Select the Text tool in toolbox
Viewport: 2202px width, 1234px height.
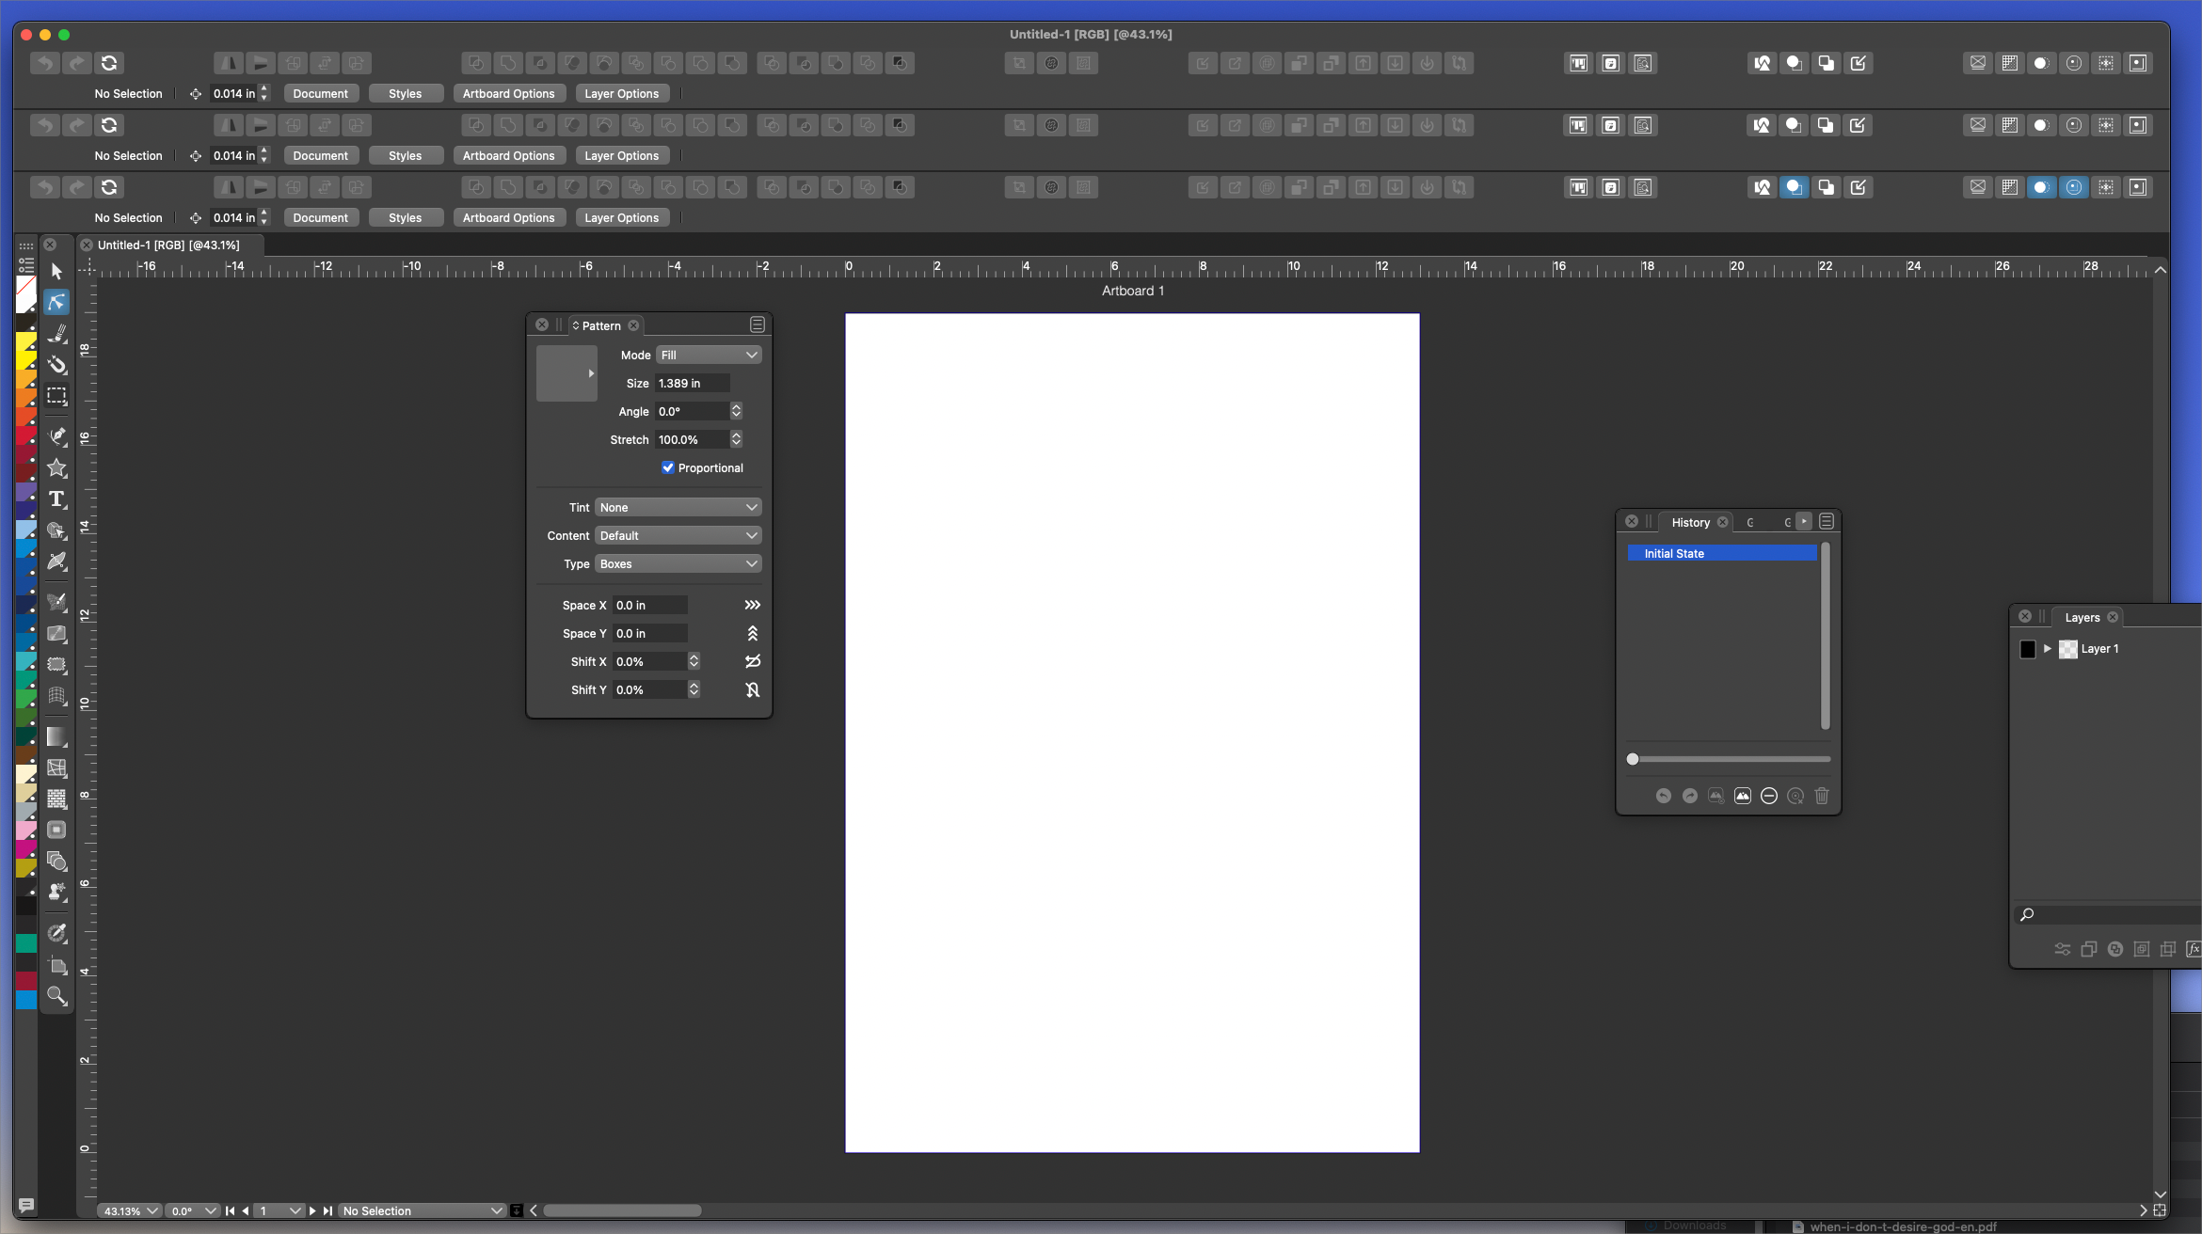tap(56, 499)
